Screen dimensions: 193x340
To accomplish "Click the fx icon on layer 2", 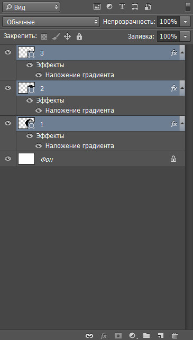I will click(174, 88).
